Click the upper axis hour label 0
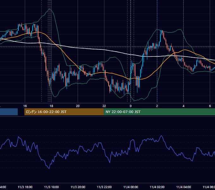Viewport: 215px width, 190px height. 131,106
